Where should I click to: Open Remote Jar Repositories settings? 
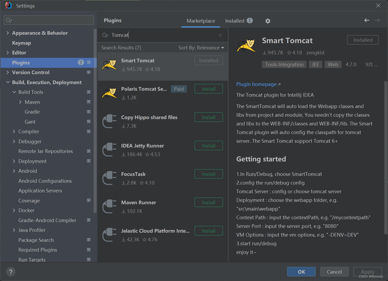45,151
